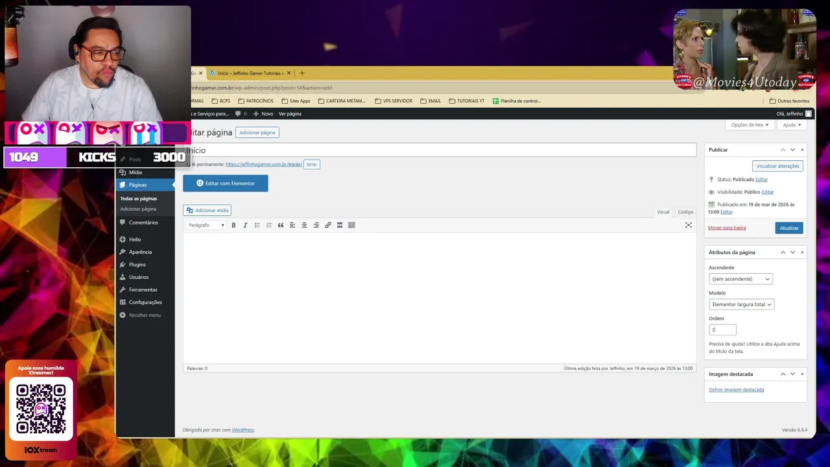This screenshot has height=467, width=830.
Task: Close the Início – Jeffinho Gamer tab
Action: 289,73
